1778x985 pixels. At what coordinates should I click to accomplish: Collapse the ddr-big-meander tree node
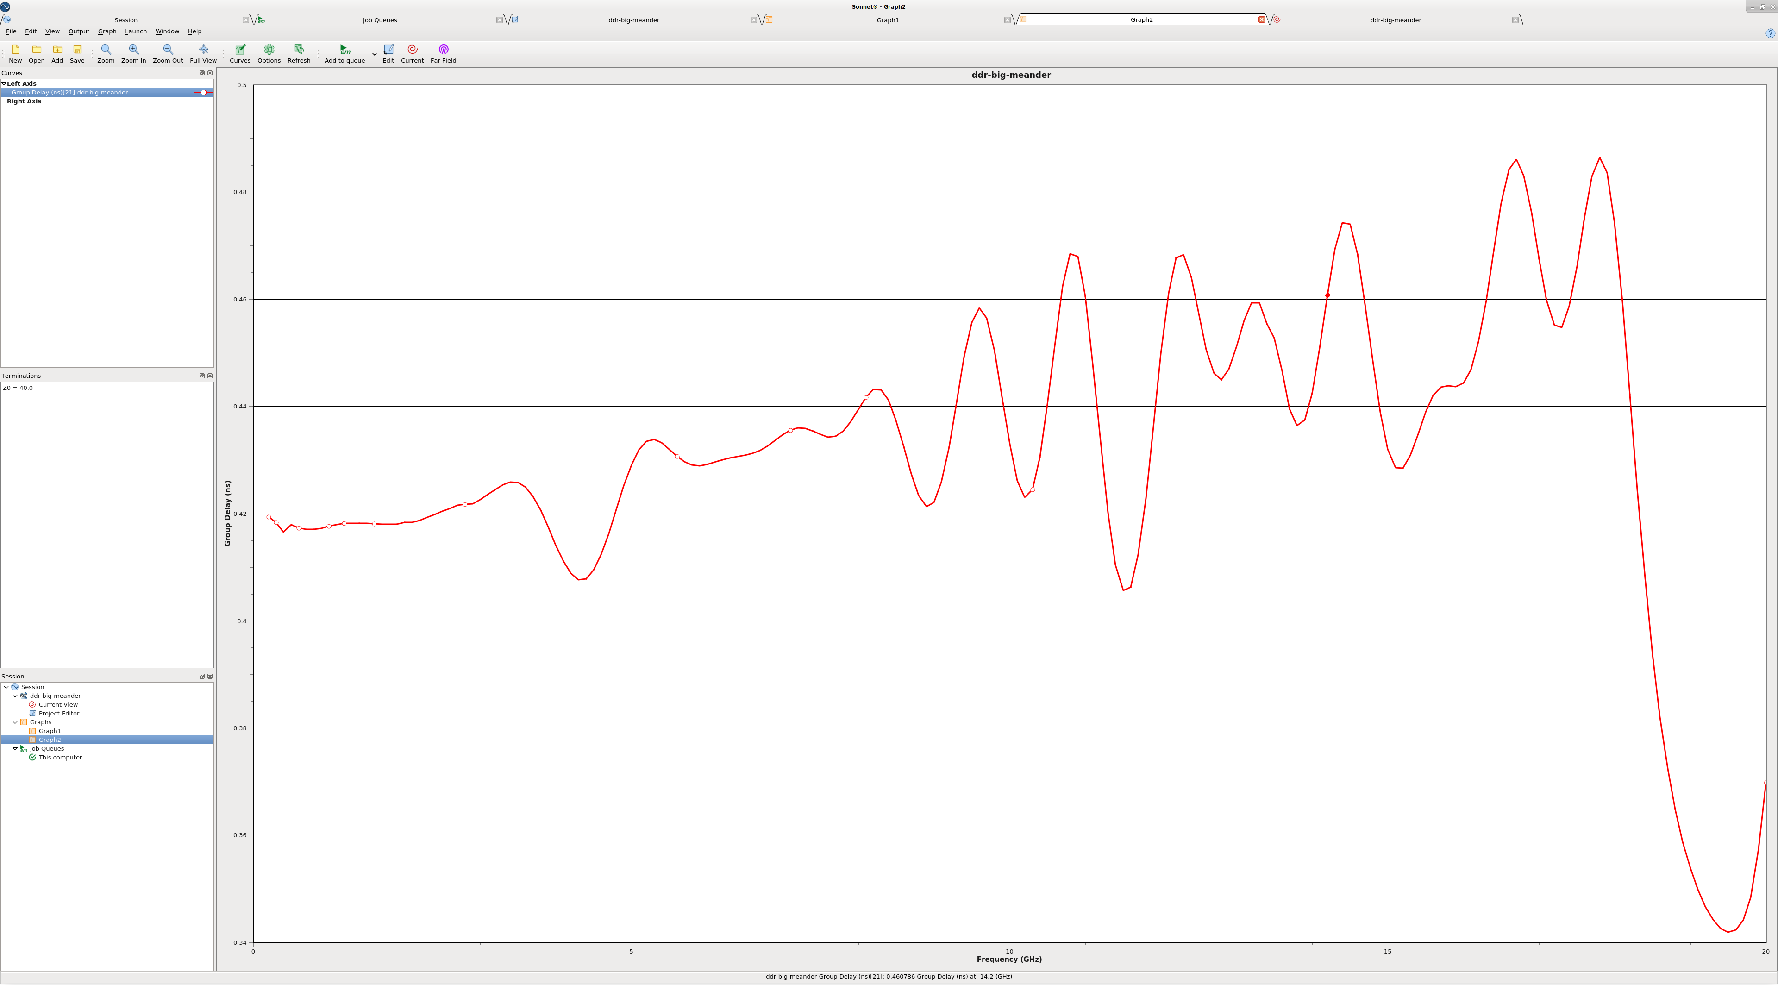point(15,696)
